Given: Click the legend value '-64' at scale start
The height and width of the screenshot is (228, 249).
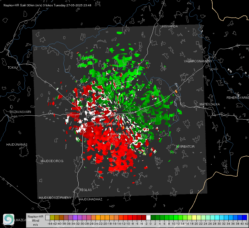Looking at the screenshot, I should click(50, 224).
